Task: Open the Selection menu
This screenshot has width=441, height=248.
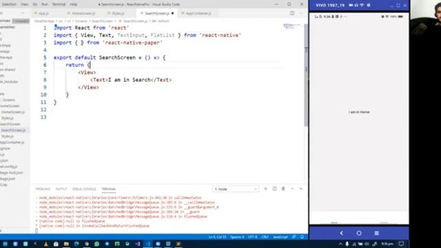Action: pyautogui.click(x=9, y=4)
